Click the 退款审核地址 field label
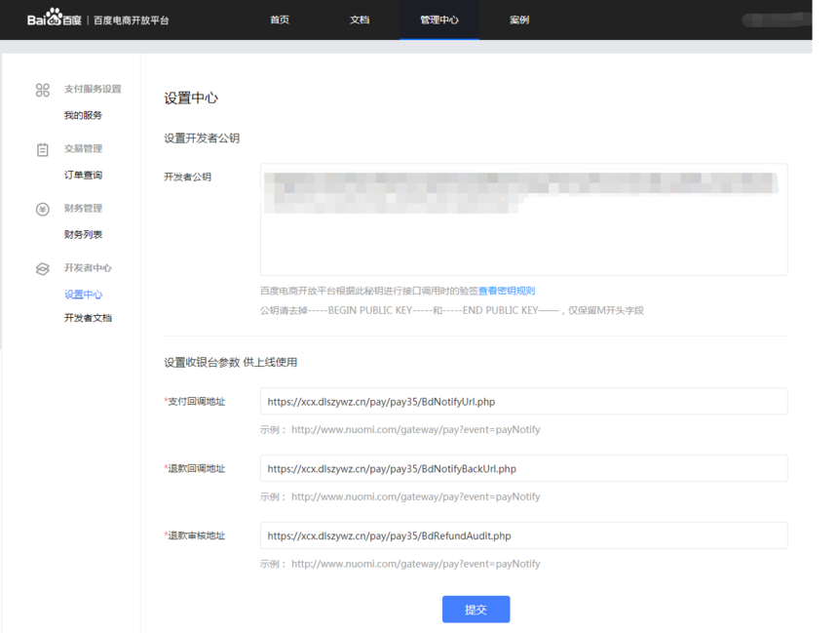 [x=195, y=535]
